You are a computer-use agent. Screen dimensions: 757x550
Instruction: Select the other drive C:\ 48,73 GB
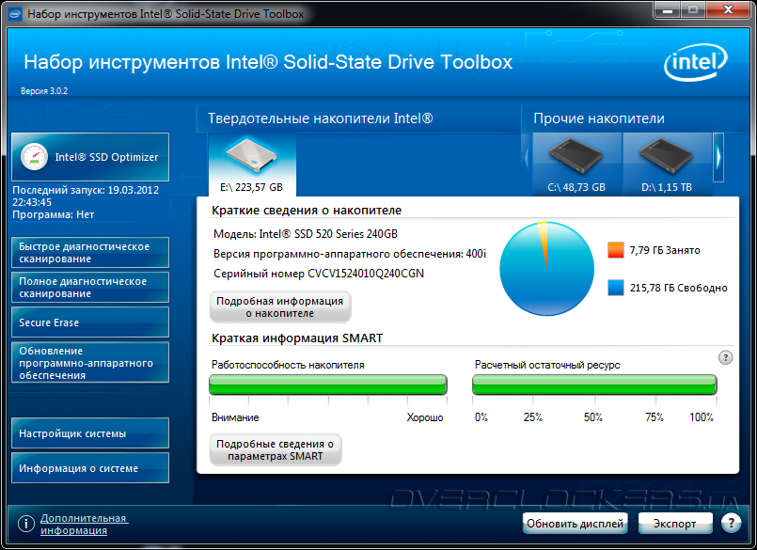click(576, 165)
